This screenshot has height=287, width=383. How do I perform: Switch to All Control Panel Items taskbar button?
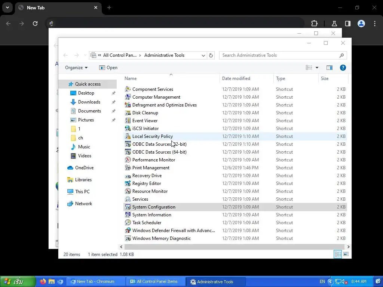point(156,281)
